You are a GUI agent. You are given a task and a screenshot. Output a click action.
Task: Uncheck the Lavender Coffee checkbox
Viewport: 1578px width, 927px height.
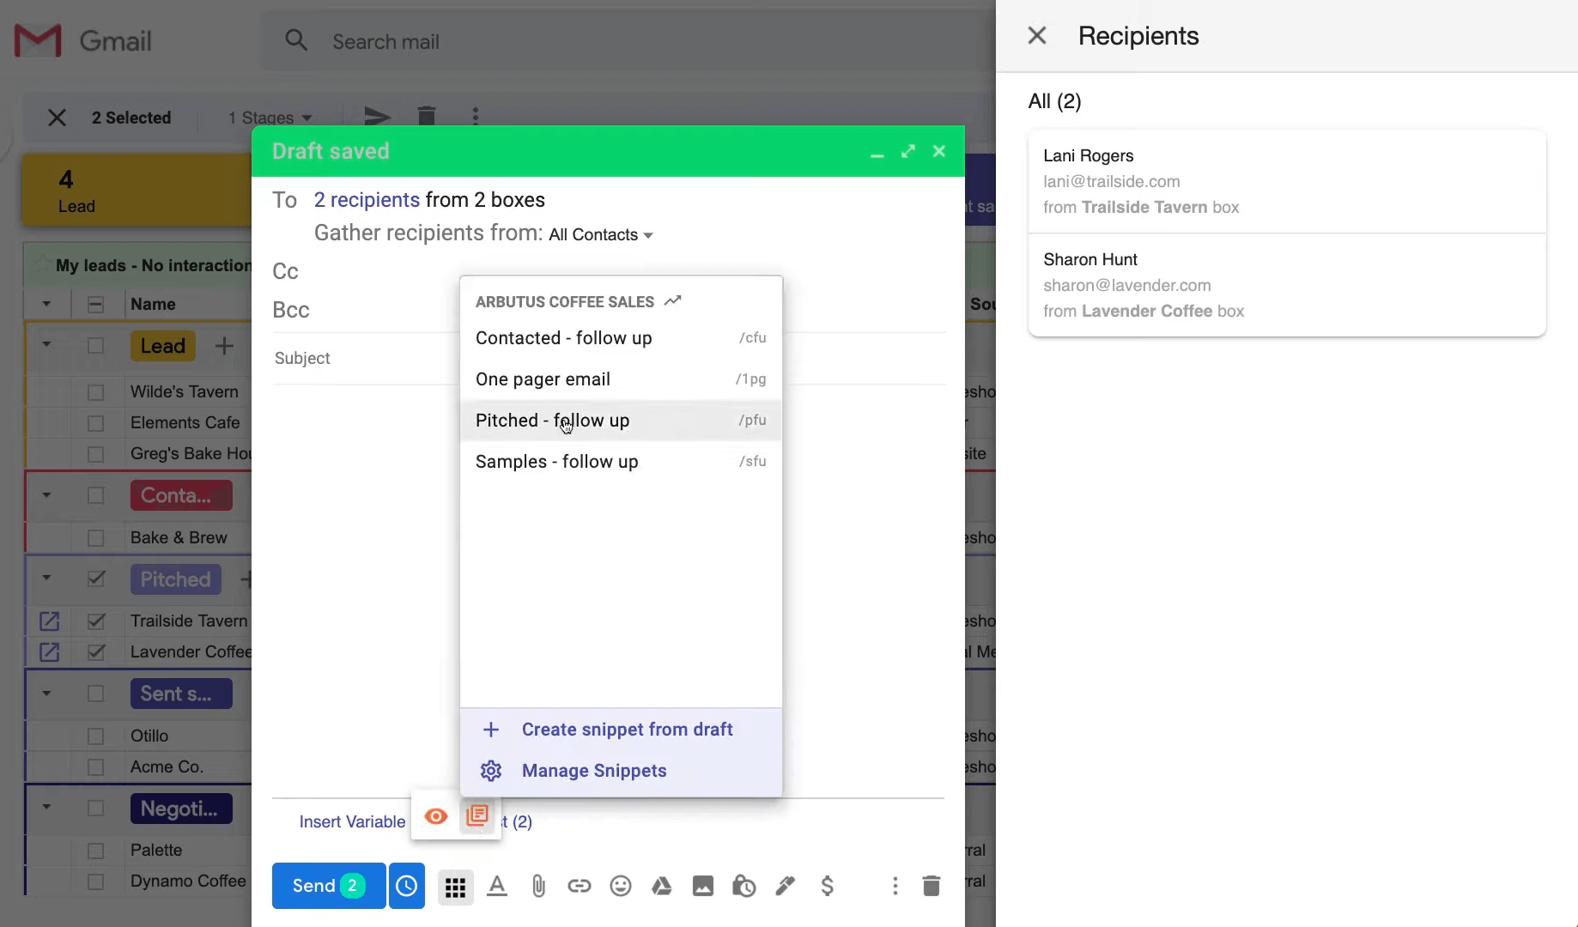click(x=96, y=651)
